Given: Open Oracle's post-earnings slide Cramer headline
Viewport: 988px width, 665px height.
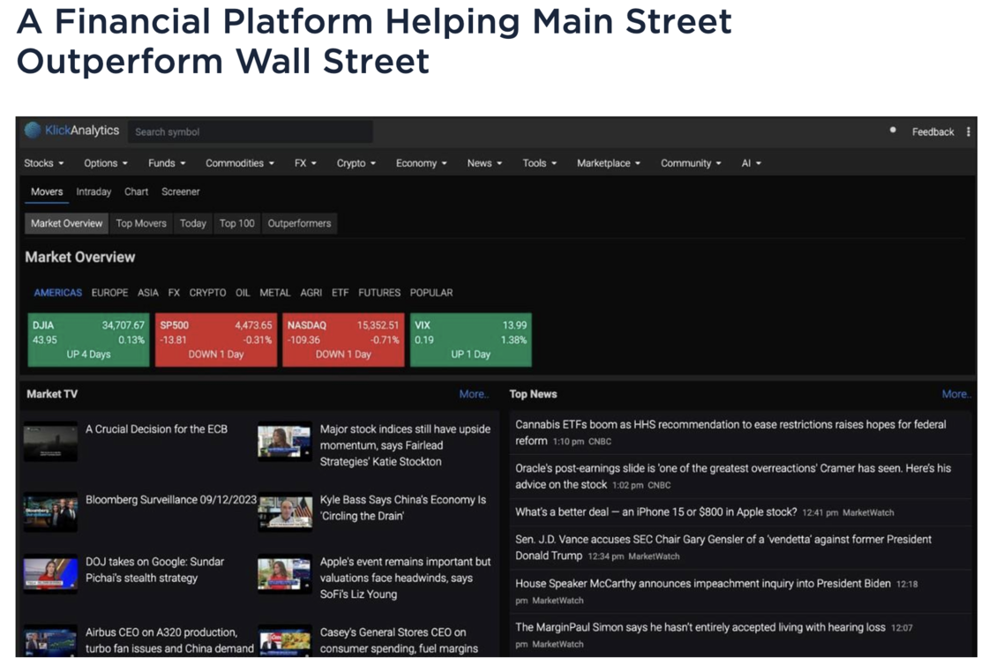Looking at the screenshot, I should [x=733, y=476].
